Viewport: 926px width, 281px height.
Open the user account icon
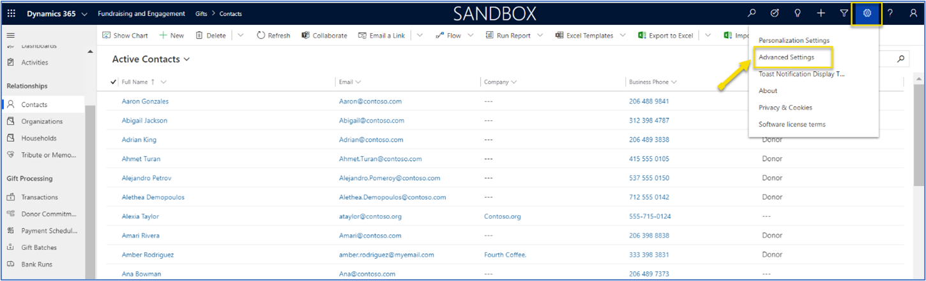point(913,13)
